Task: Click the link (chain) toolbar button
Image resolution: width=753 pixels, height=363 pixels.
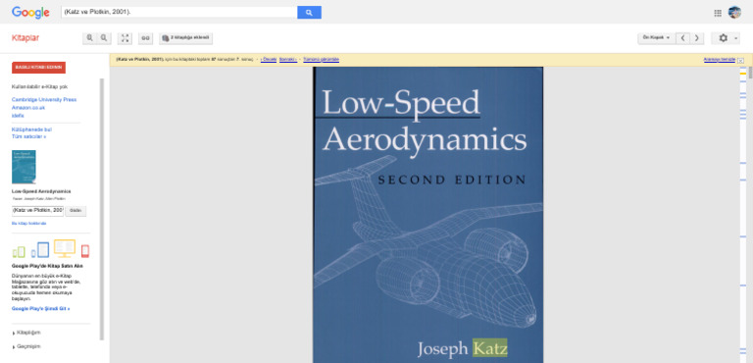Action: tap(145, 38)
